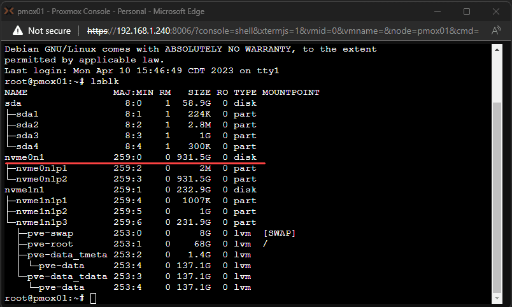Viewport: 512px width, 307px height.
Task: Click the terminal vertical scrollbar thumb
Action: (x=497, y=197)
